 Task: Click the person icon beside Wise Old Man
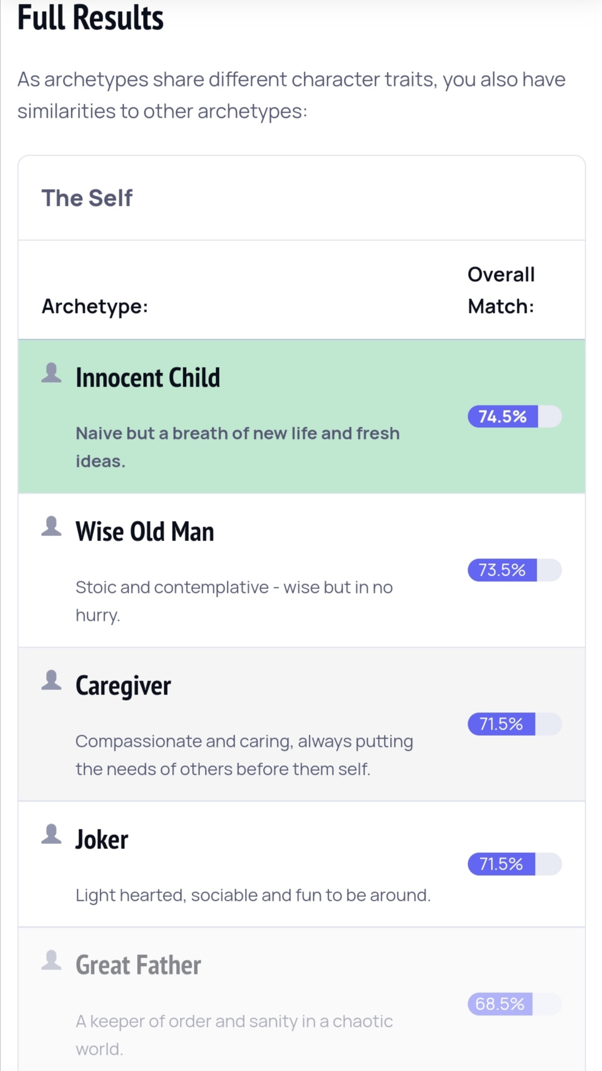click(x=51, y=526)
